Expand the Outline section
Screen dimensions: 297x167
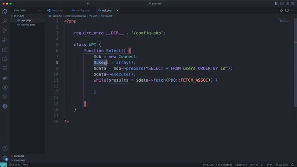[x=19, y=156]
